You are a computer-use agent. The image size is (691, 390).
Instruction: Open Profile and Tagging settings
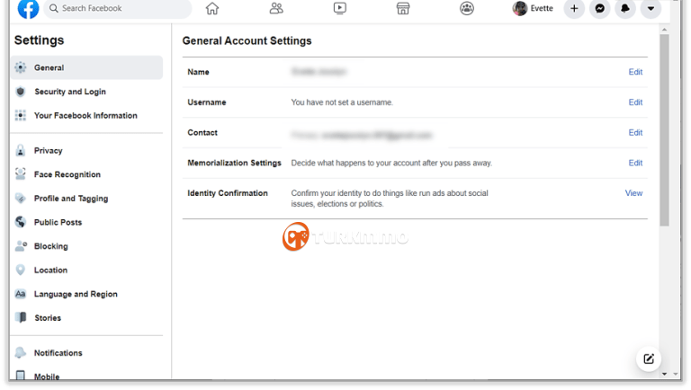coord(71,199)
